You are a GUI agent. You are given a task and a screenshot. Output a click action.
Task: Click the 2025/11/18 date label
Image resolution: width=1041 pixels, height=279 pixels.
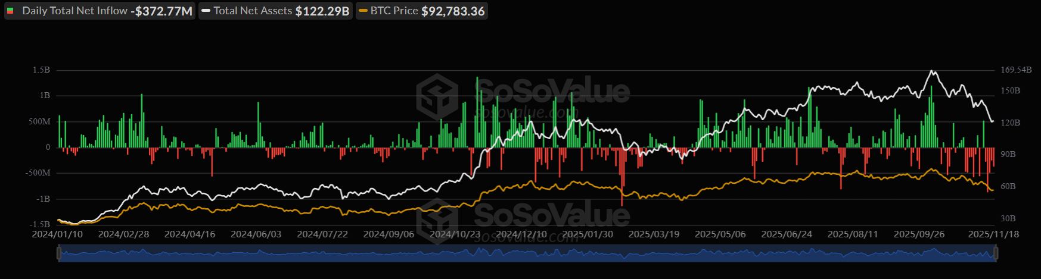coord(993,234)
